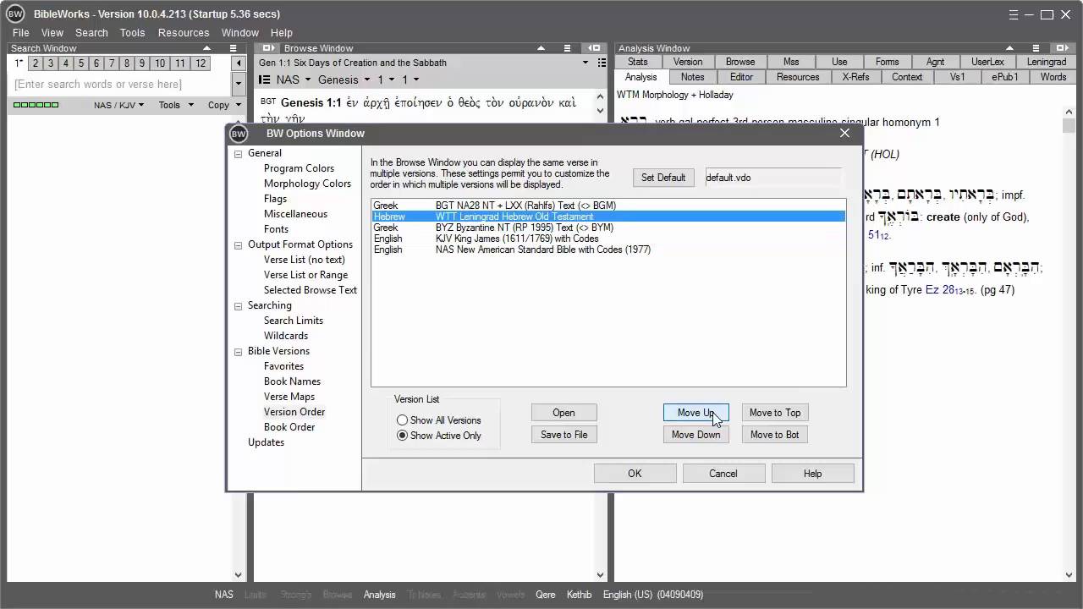Open the Search Window hamburger menu icon
Viewport: 1083px width, 609px height.
coord(234,48)
